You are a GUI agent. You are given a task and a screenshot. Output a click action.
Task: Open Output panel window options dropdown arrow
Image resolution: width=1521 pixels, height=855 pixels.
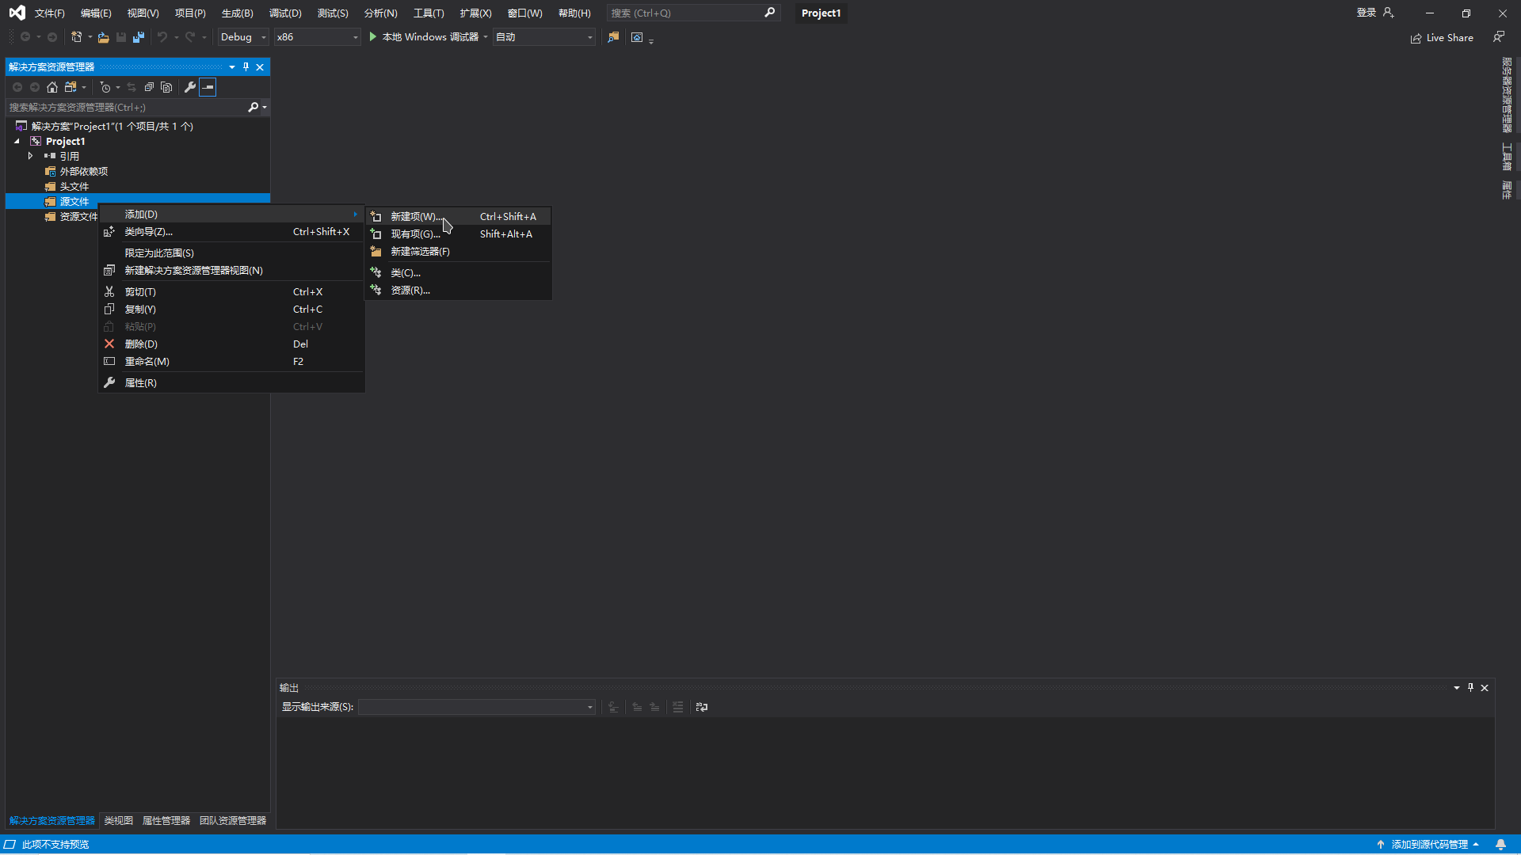tap(1457, 688)
